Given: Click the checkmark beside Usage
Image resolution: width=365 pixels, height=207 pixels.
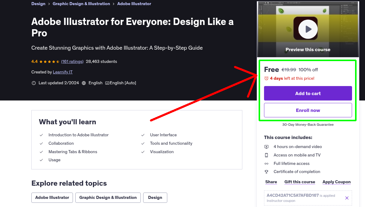Looking at the screenshot, I should pos(41,160).
